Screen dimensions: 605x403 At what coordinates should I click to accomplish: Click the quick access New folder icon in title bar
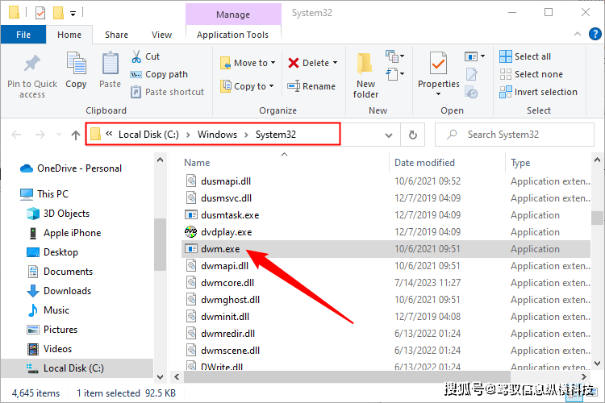pos(58,13)
